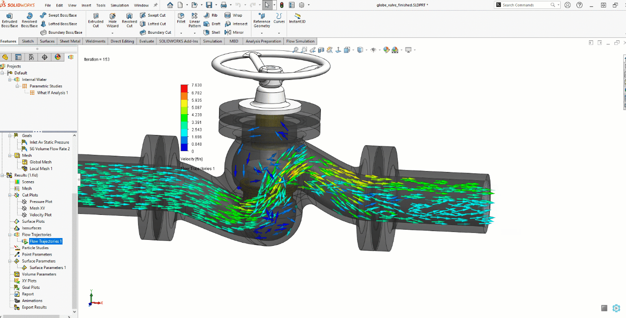Viewport: 626px width, 318px height.
Task: Open the Hole Wizard dropdown arrow
Action: [113, 33]
